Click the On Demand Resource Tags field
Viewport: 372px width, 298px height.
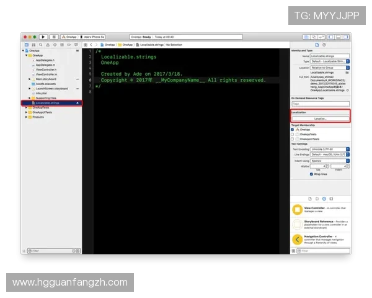point(320,104)
